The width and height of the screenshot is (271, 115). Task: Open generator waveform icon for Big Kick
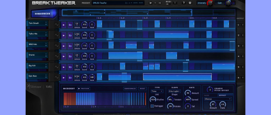[57, 67]
